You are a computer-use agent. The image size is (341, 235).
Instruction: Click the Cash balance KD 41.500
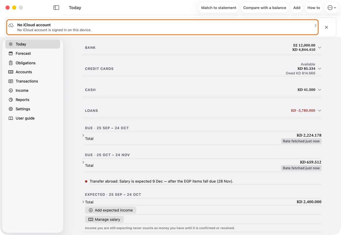(306, 90)
